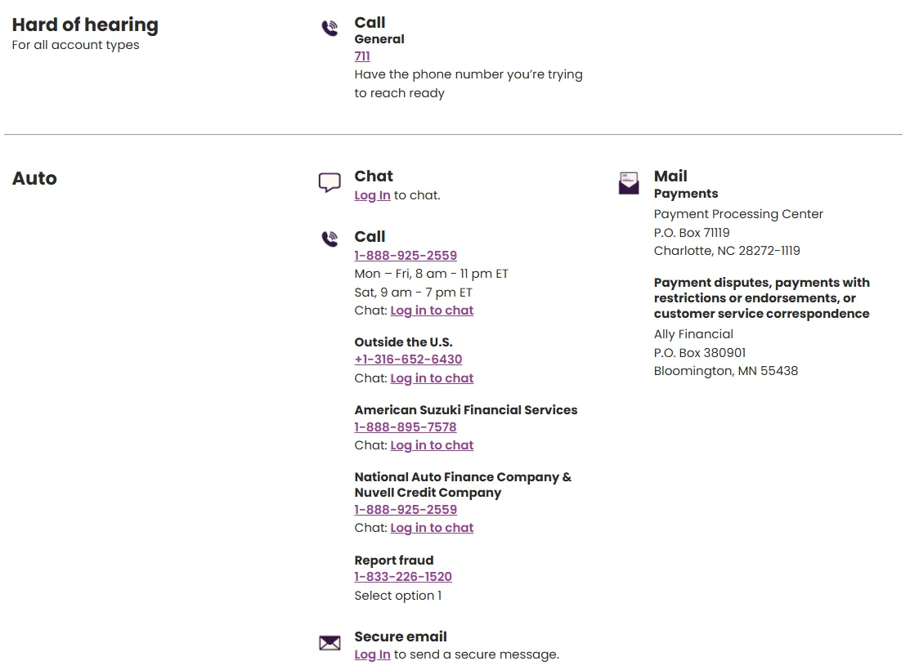Select the 'Have the phone number you're trying' text
Screen dimensions: 910x670
point(468,74)
